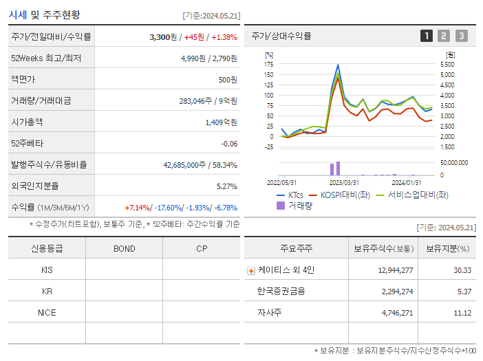Click the 12,944,277 shares value
The height and width of the screenshot is (361, 483).
[x=396, y=270]
